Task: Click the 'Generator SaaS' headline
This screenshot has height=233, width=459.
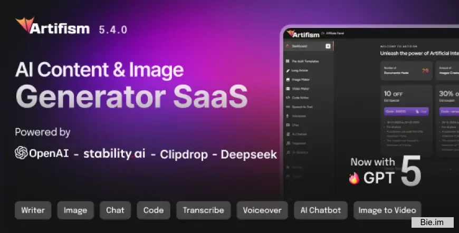Action: (132, 97)
